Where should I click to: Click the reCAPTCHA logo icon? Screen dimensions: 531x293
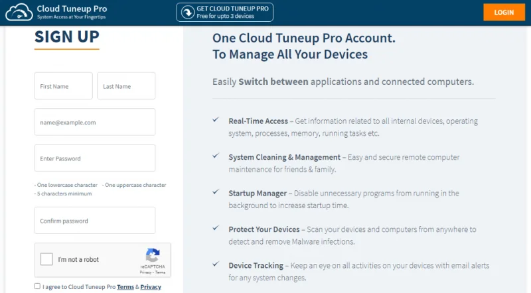pyautogui.click(x=153, y=255)
